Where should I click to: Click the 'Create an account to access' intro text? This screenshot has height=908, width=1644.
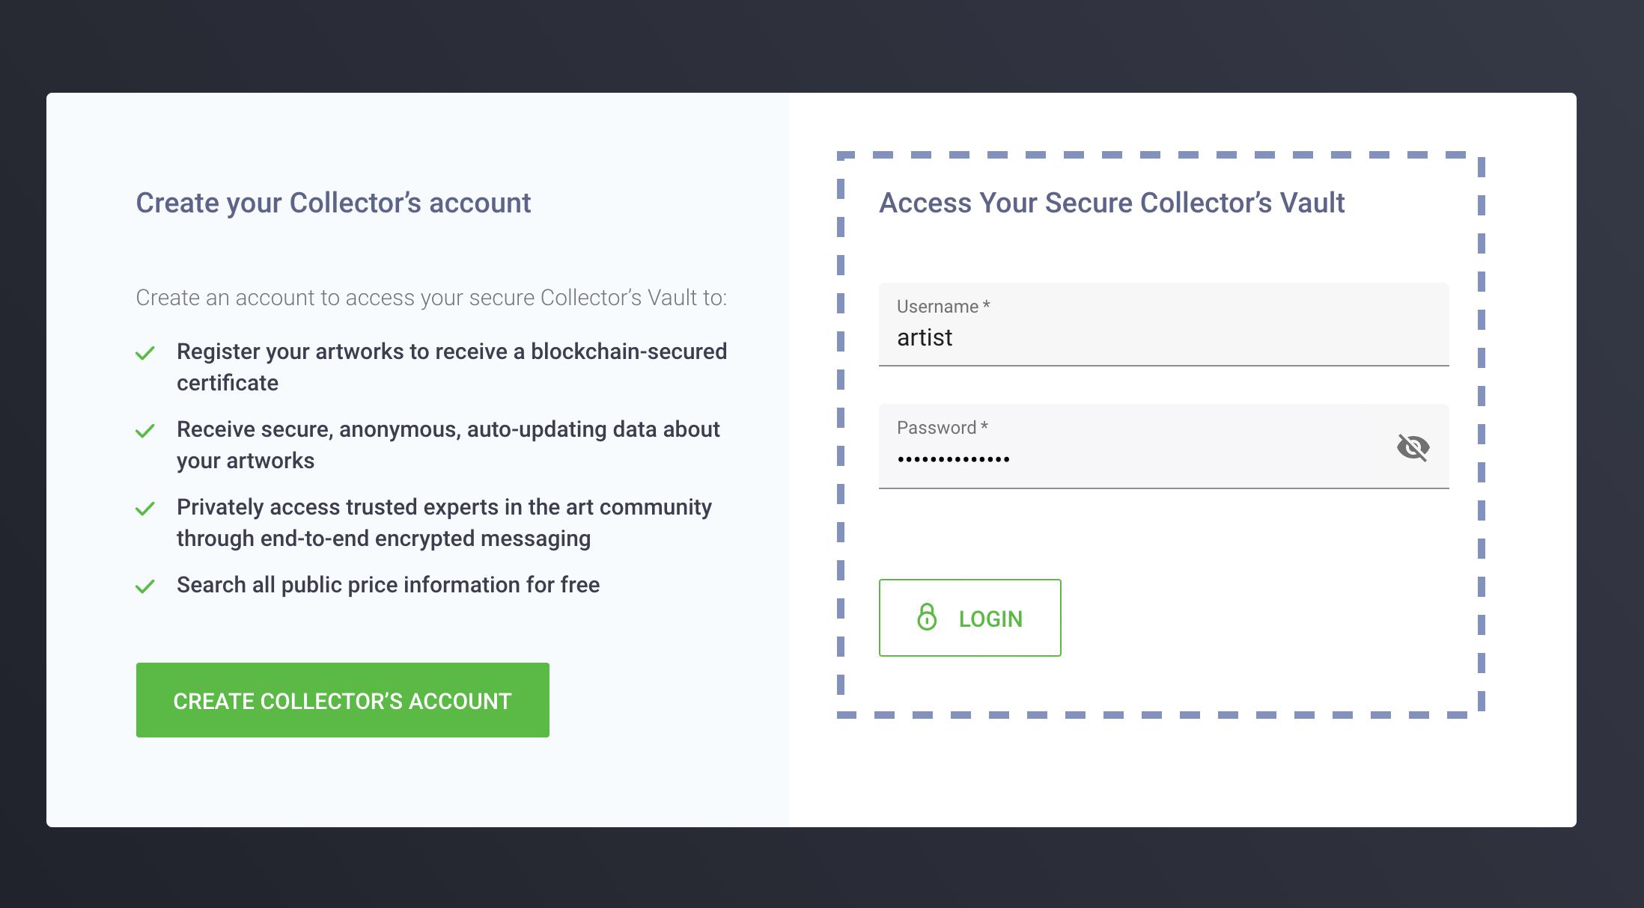point(431,298)
